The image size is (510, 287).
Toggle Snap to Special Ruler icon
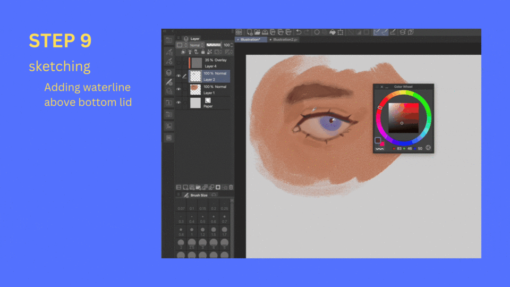click(x=385, y=32)
